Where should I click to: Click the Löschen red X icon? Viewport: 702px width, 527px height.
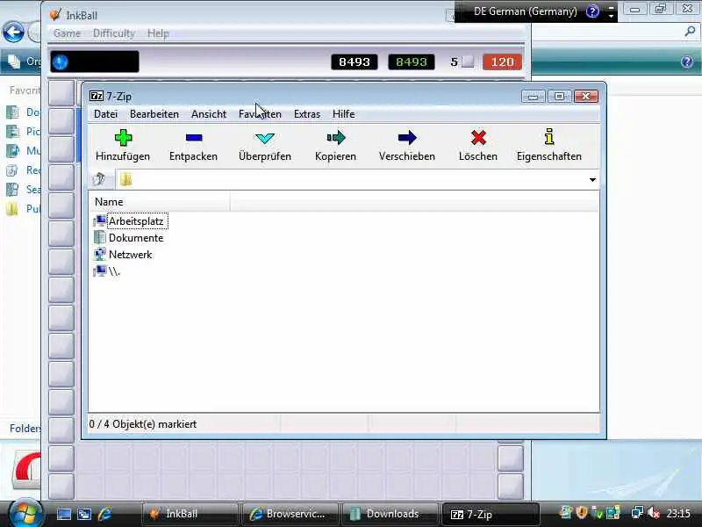pyautogui.click(x=478, y=138)
